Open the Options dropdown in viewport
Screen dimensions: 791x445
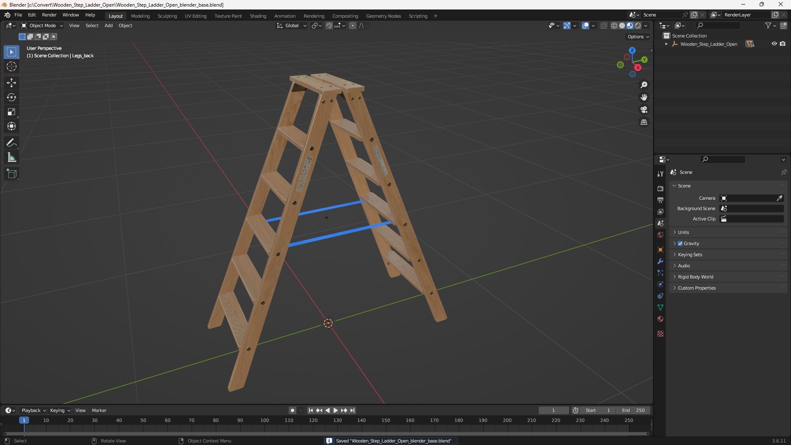pos(638,37)
